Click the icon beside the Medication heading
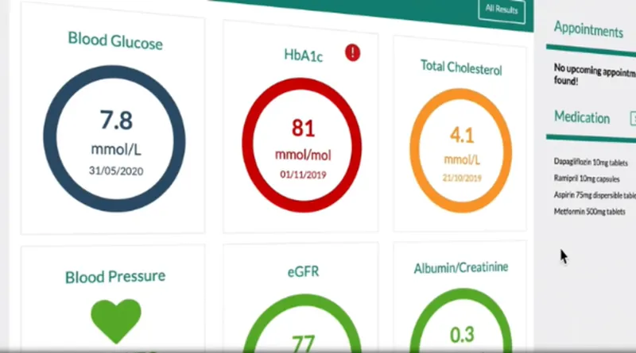 click(x=633, y=118)
